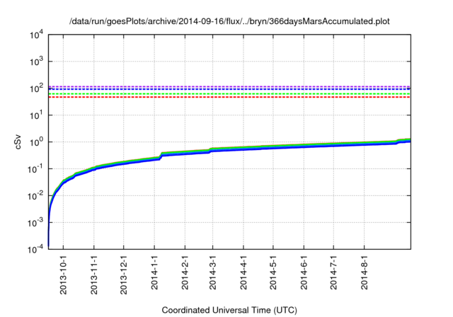
Task: Click the 10^-1 y-axis tick label
Action: (x=36, y=168)
